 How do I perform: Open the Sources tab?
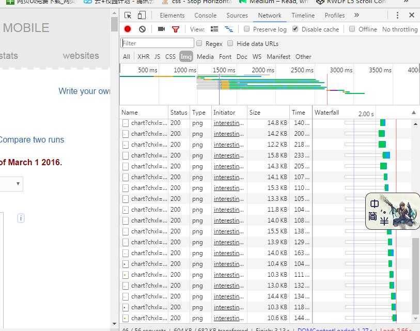237,15
